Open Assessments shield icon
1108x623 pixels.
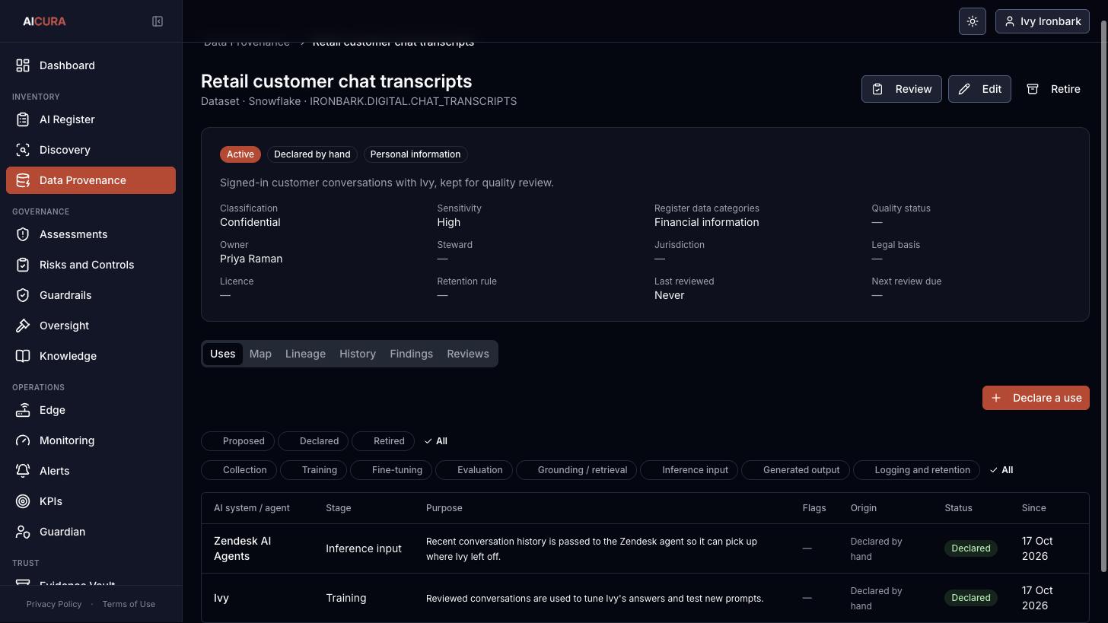[x=23, y=234]
